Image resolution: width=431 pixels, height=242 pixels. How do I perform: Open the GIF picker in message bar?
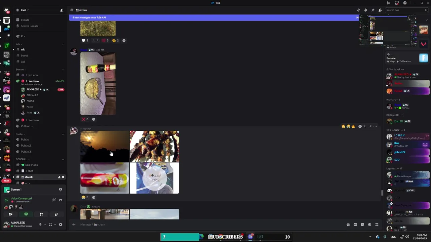tap(355, 225)
